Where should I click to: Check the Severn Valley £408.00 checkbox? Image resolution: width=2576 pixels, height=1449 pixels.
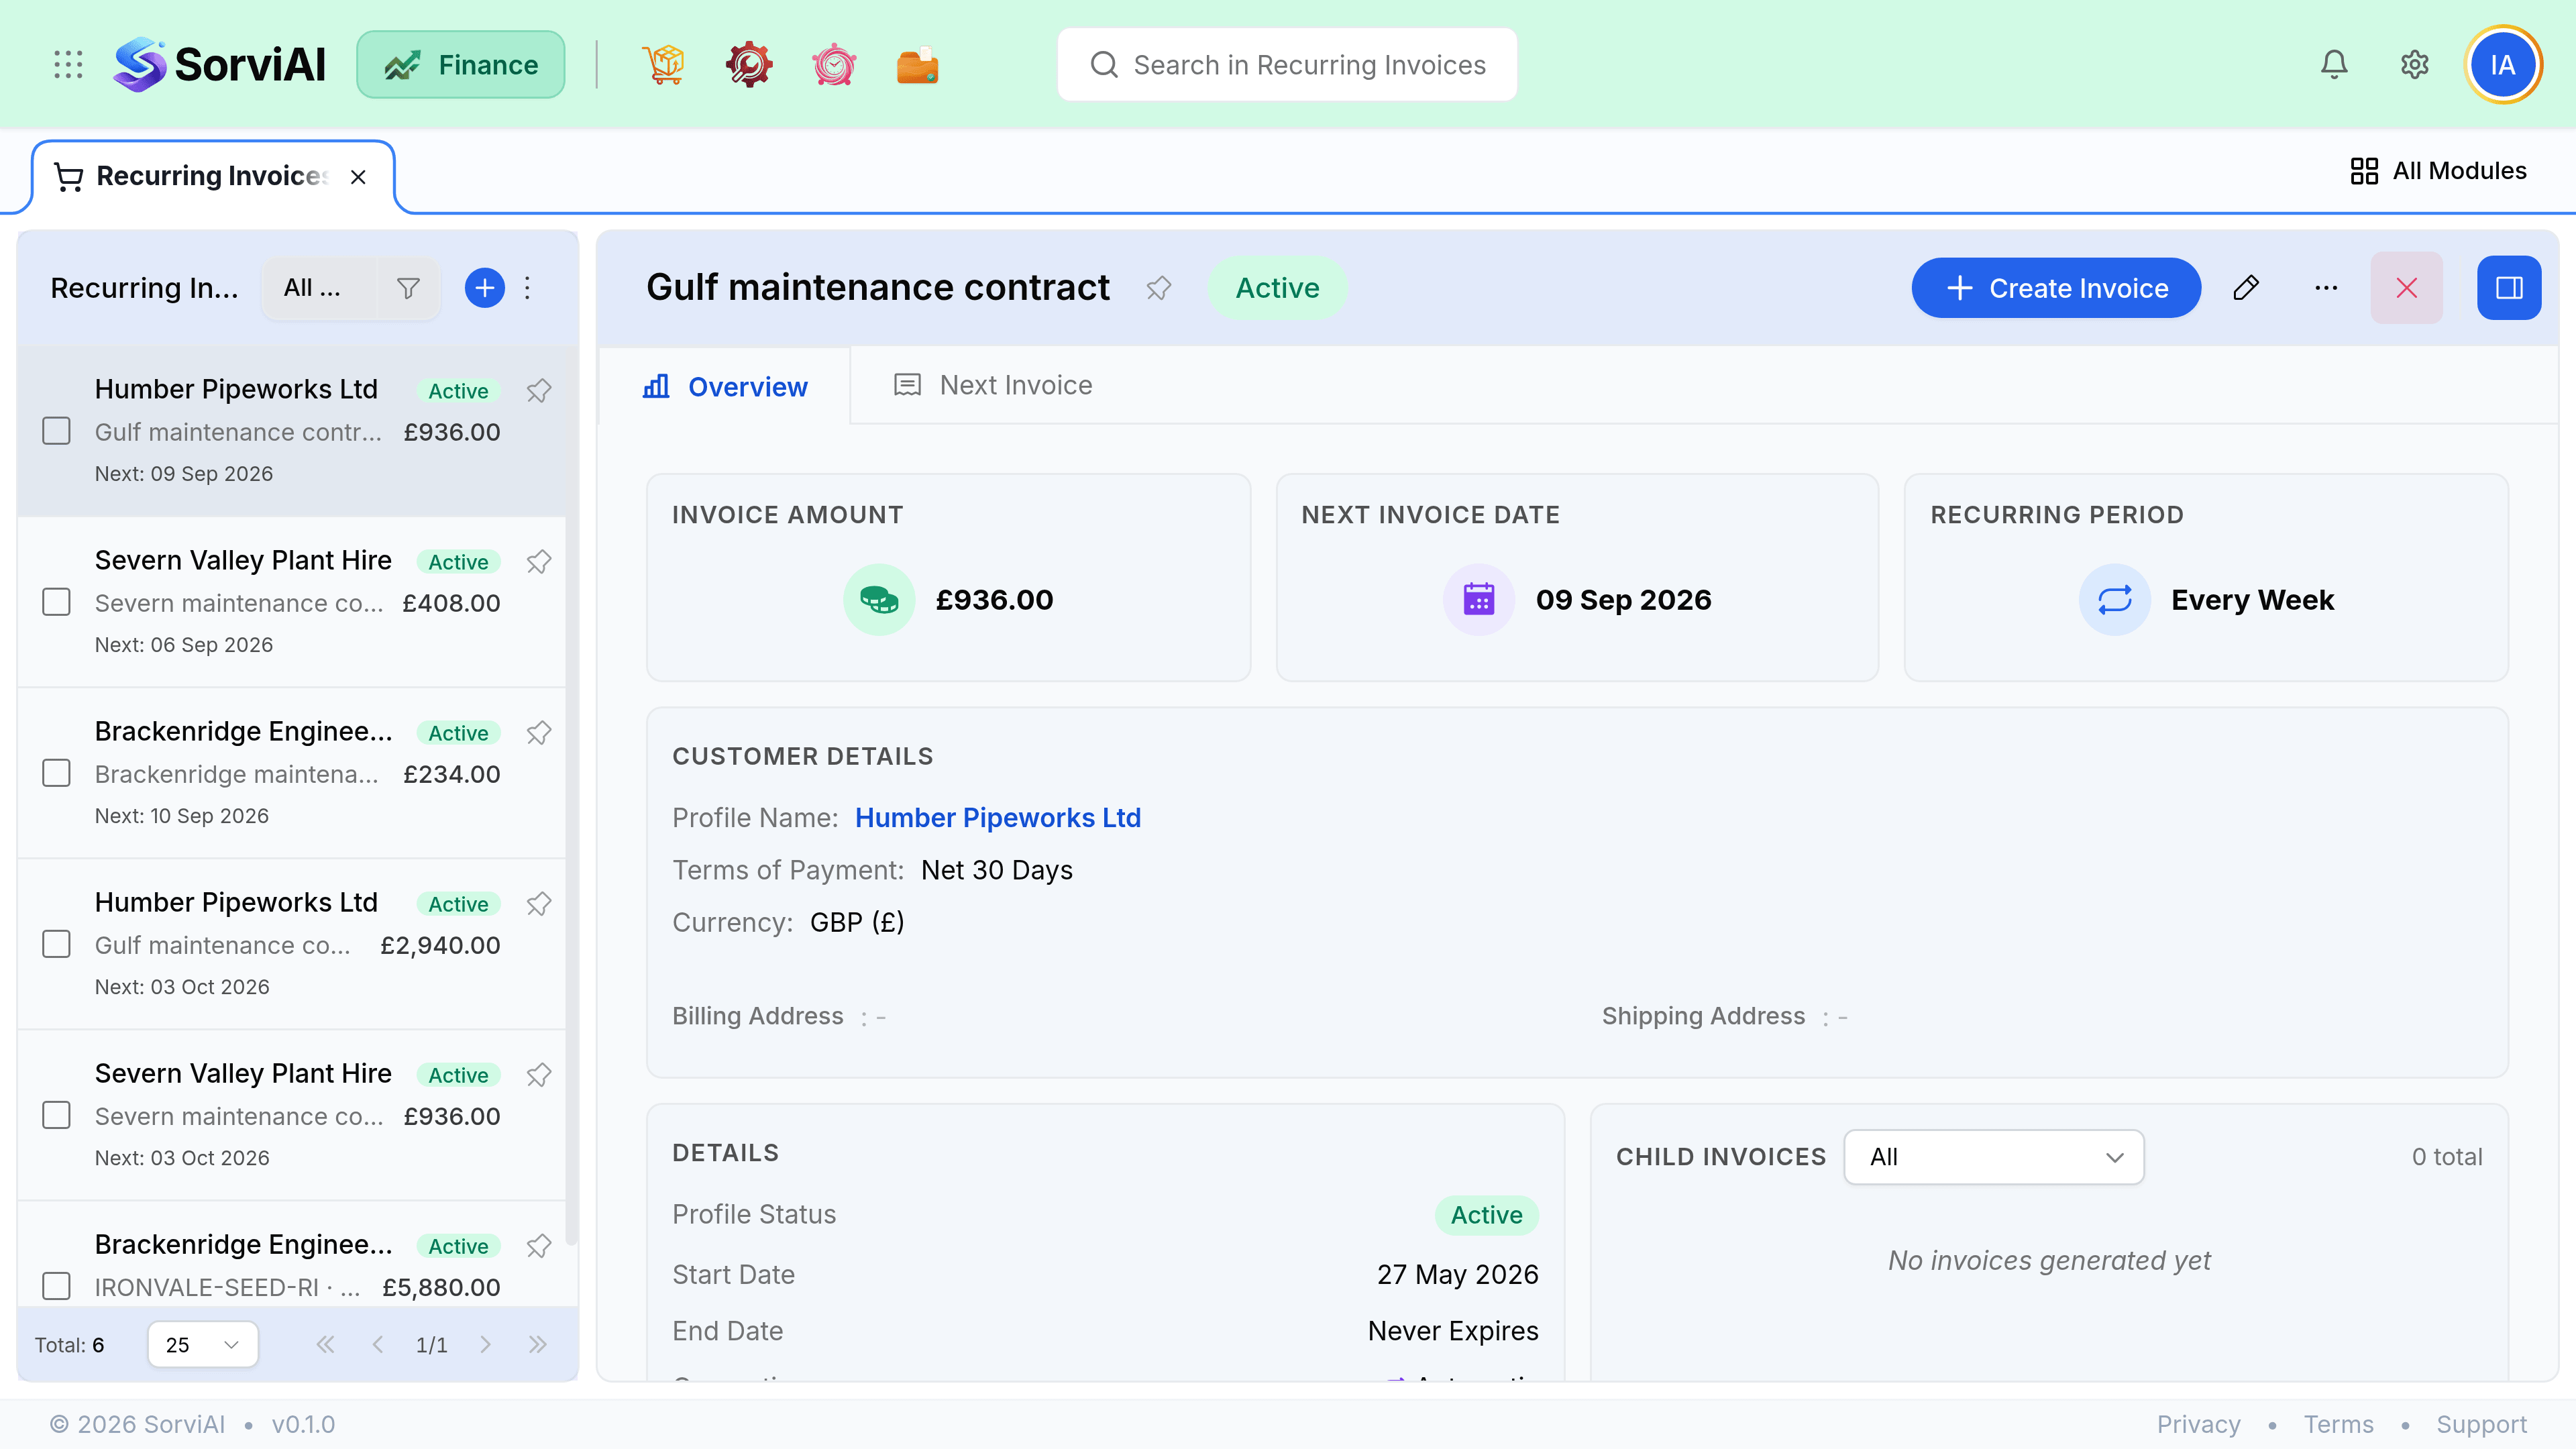click(56, 602)
